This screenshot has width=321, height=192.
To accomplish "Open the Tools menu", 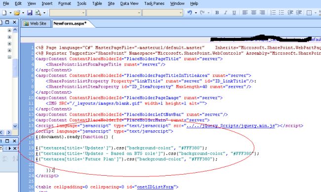I will (x=81, y=3).
